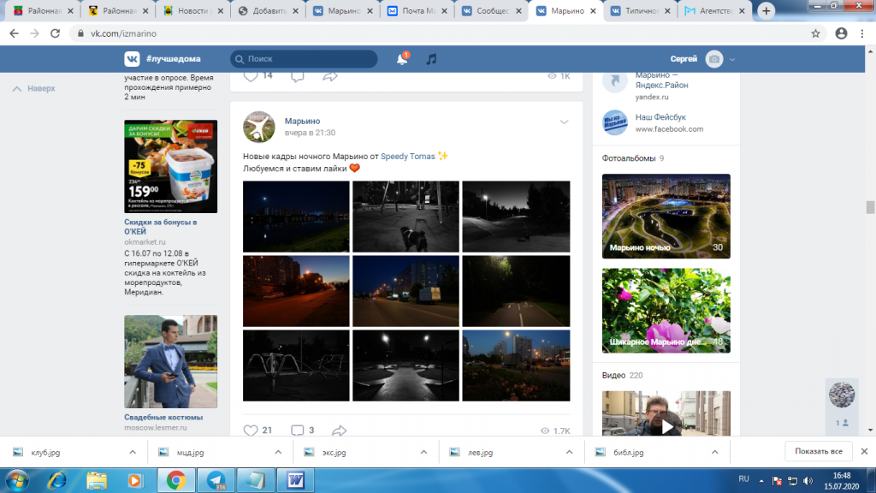Image resolution: width=876 pixels, height=493 pixels.
Task: Like the night Марьино photos post
Action: [251, 431]
